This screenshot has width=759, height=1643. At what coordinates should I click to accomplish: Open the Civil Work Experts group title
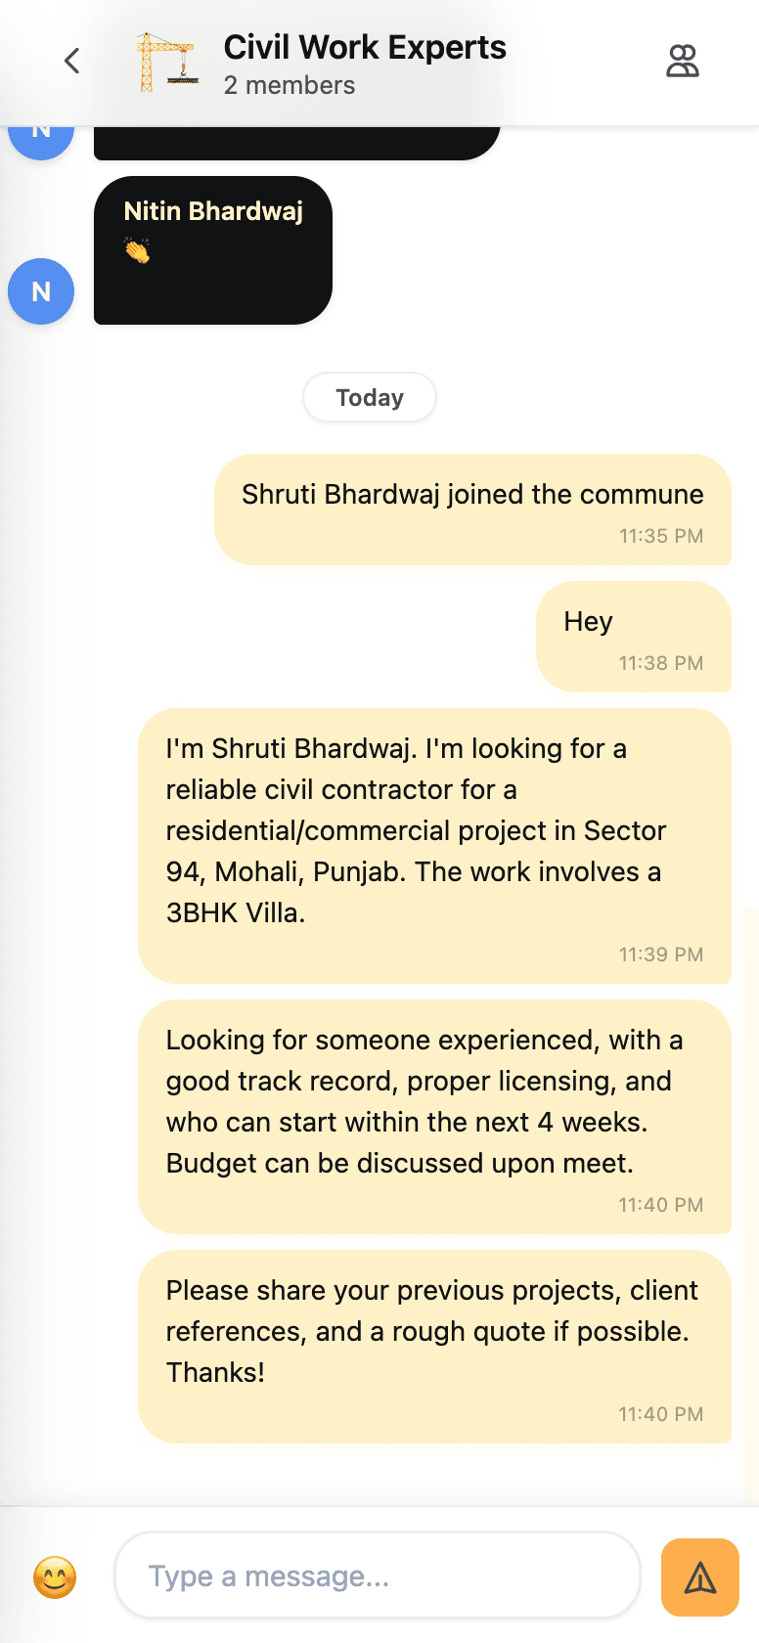365,47
